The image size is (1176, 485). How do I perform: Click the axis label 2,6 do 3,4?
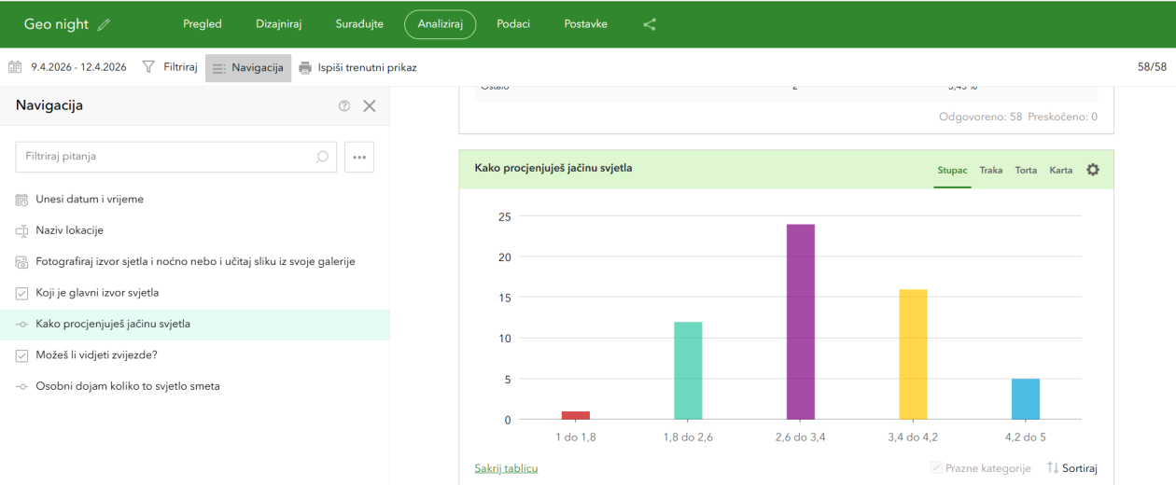point(801,437)
